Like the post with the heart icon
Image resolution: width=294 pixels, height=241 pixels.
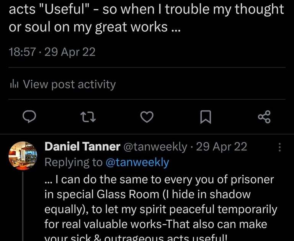click(147, 117)
